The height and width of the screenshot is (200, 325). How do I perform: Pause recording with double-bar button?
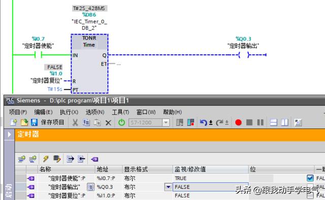[261, 123]
